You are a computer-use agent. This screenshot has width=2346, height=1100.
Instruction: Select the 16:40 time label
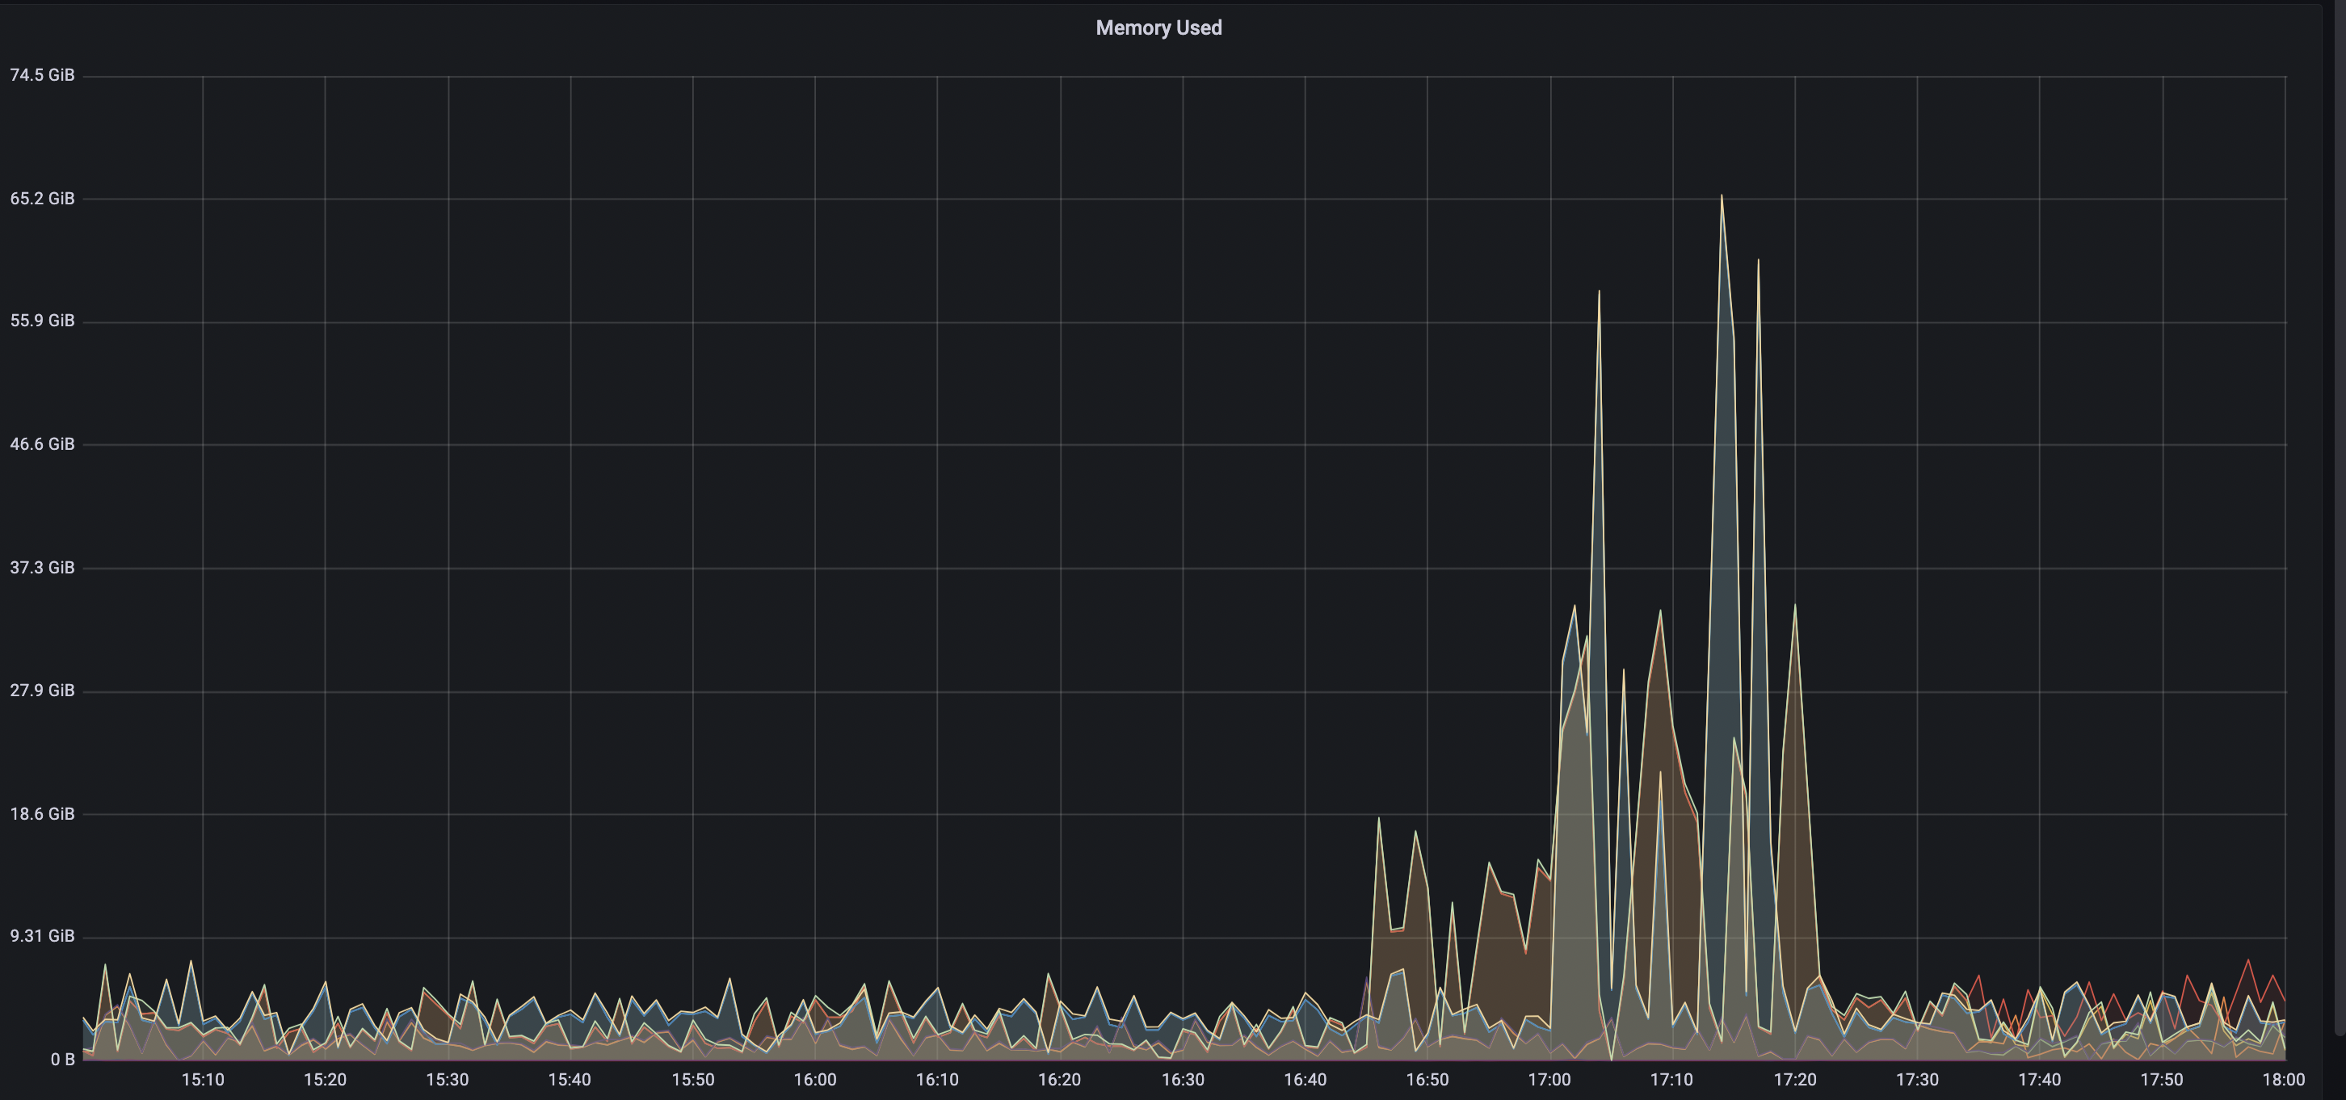tap(1307, 1080)
